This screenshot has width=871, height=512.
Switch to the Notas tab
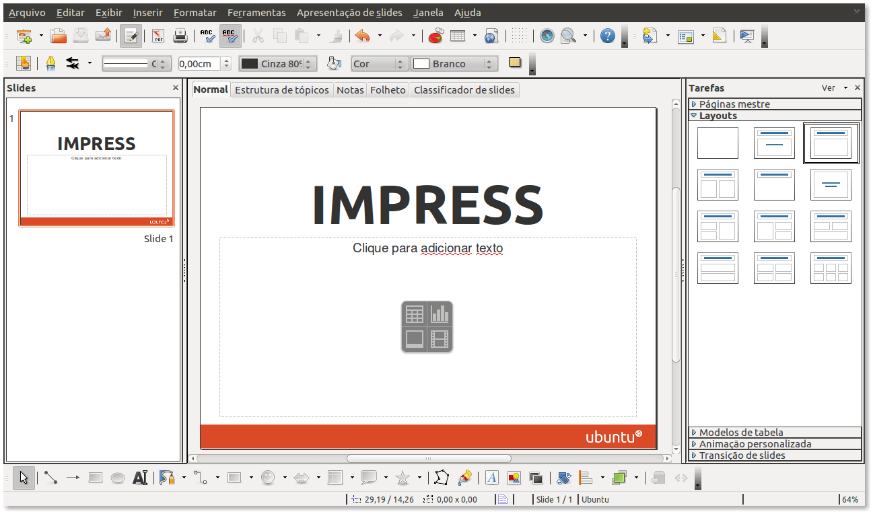pos(350,89)
